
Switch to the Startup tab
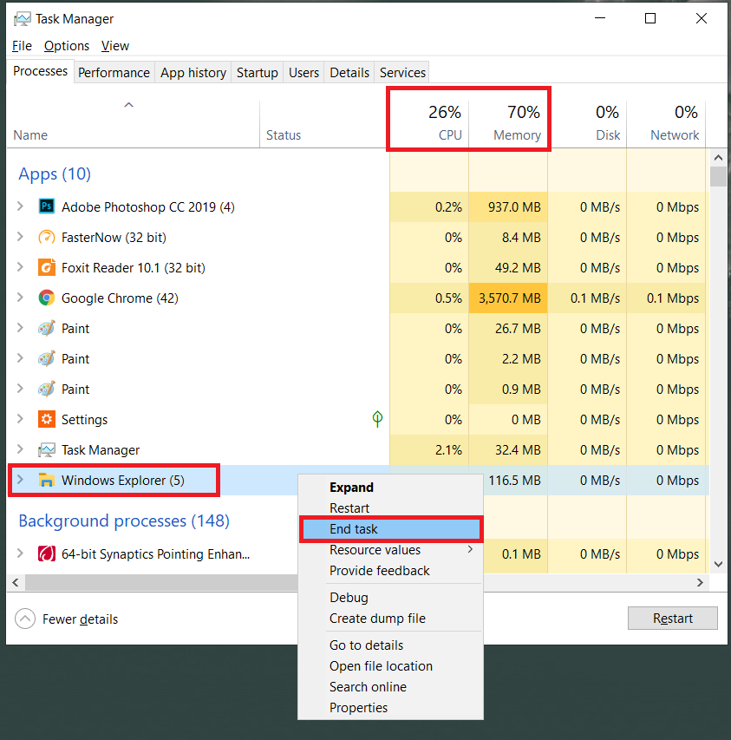click(257, 73)
